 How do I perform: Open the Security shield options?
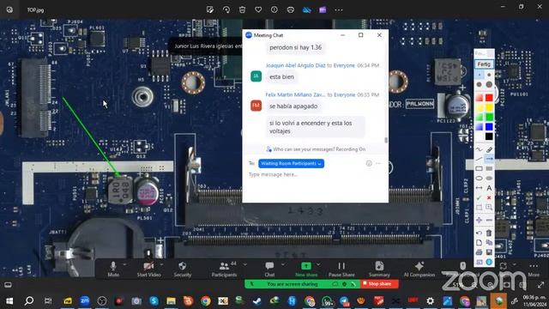click(x=183, y=269)
